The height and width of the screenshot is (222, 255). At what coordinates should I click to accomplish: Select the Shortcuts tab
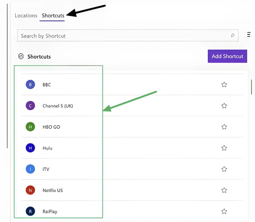click(x=53, y=15)
